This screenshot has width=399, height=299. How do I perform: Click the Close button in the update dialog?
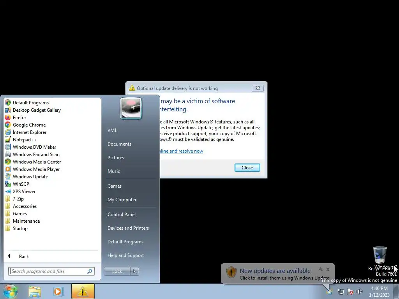tap(247, 167)
